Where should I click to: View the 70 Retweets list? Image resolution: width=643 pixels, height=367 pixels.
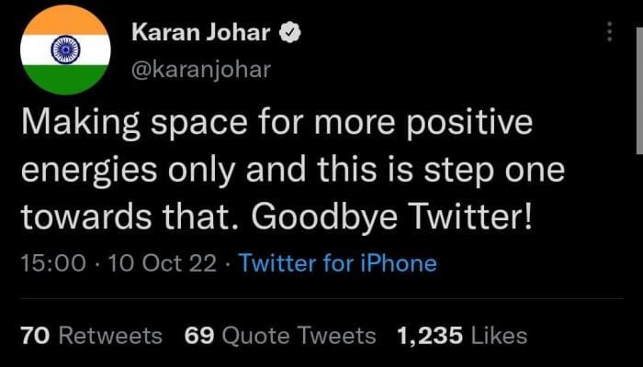tap(91, 336)
